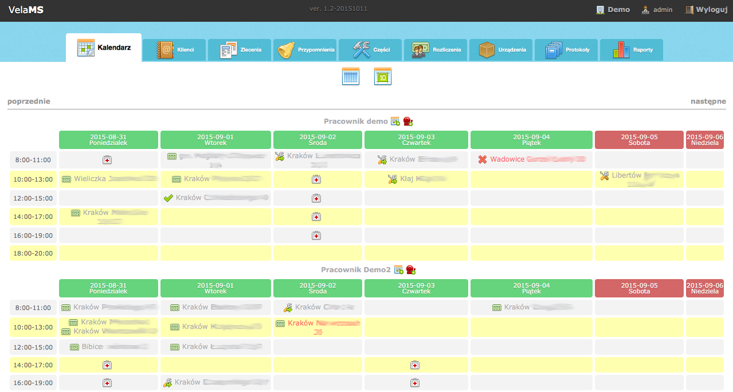Open red Kraków entry on Demo2 Wednesday

pos(324,327)
